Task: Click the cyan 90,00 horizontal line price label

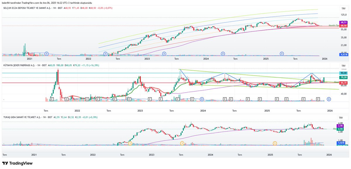Action: pyautogui.click(x=343, y=73)
